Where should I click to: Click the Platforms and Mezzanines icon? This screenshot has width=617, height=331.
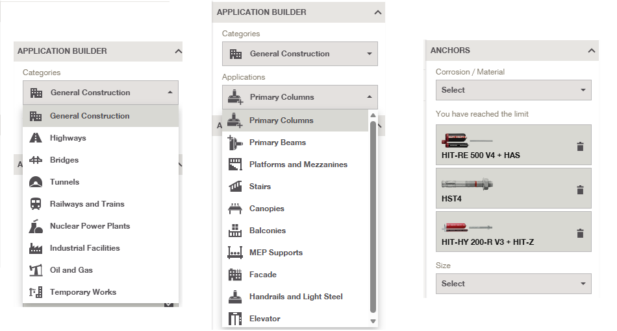point(235,165)
